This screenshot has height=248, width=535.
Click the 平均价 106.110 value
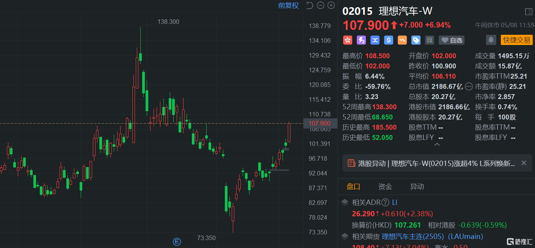[x=444, y=76]
